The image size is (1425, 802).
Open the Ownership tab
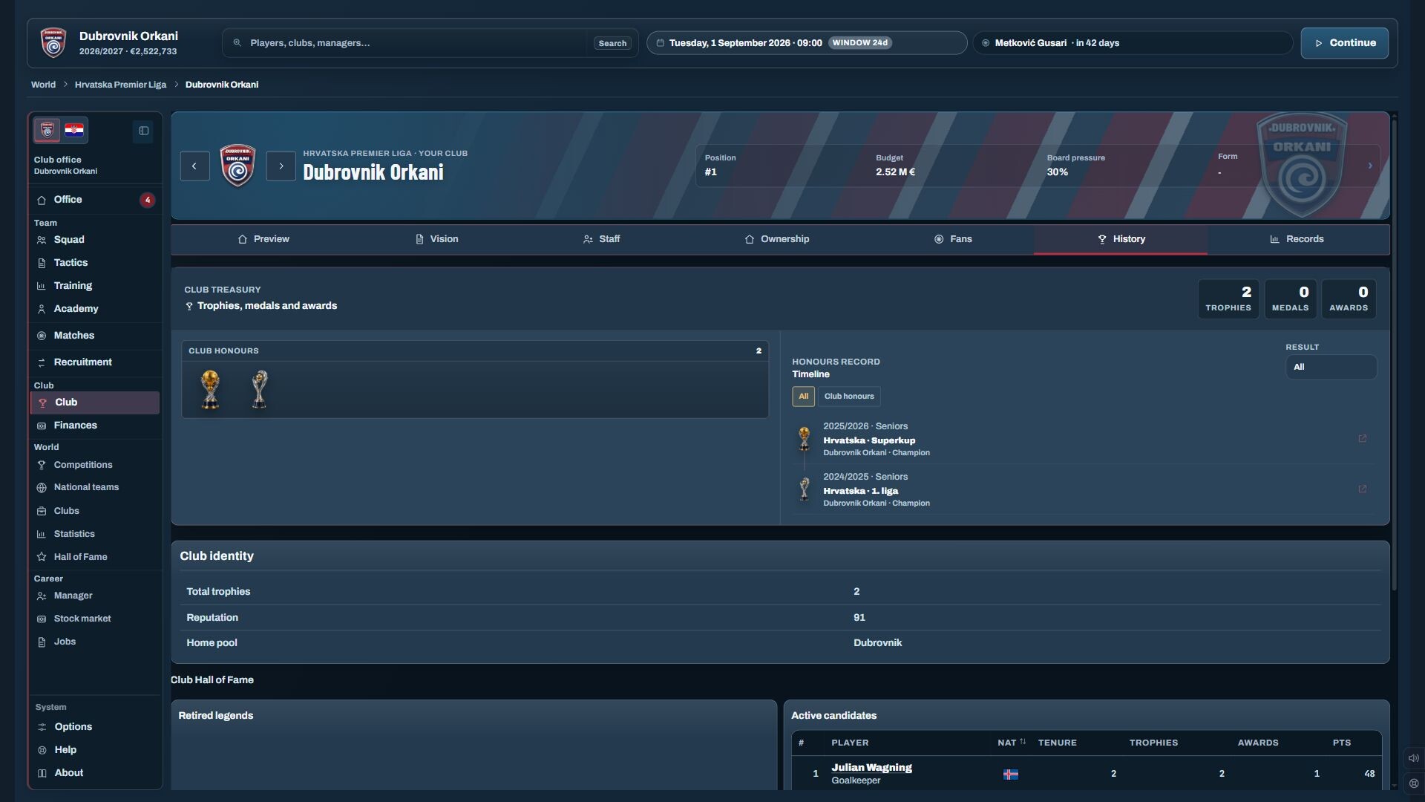(x=776, y=239)
